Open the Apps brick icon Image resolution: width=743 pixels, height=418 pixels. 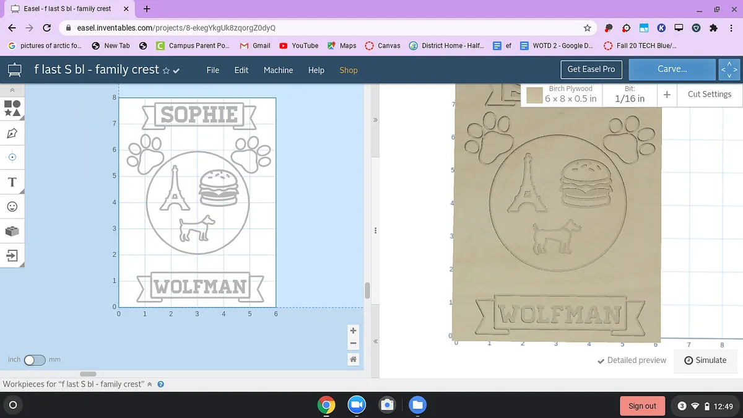[12, 231]
